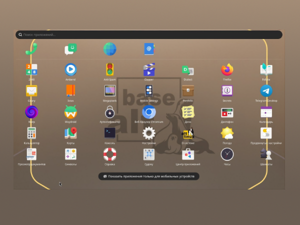Image resolution: width=300 pixels, height=225 pixels.
Task: Launch the Clapper video player
Action: point(149,69)
